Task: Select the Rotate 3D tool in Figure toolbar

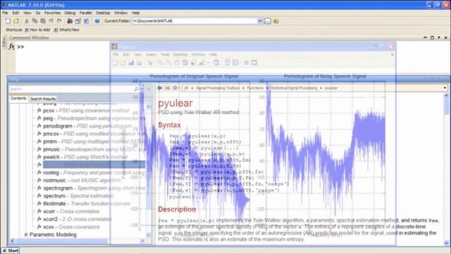Action: point(185,63)
